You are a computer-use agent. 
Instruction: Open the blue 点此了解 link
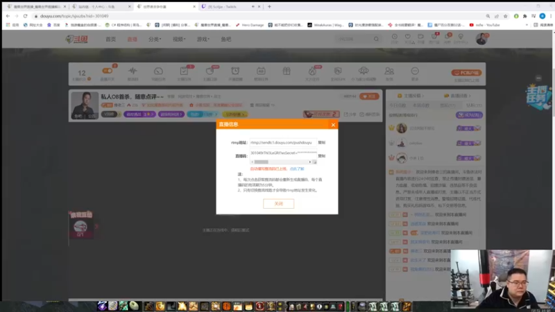tap(297, 169)
